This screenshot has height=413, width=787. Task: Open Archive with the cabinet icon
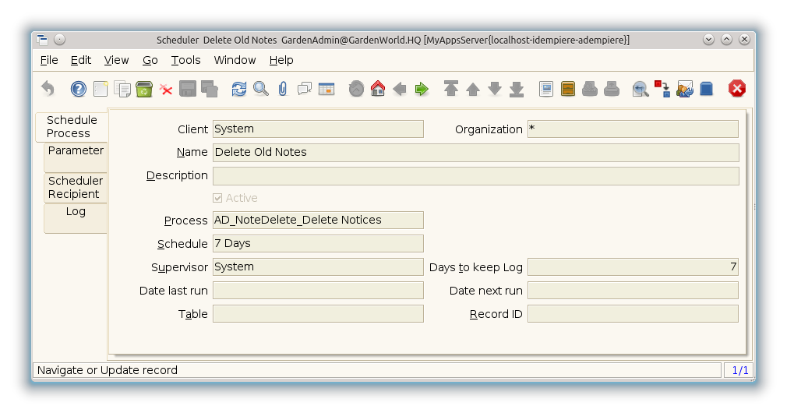tap(568, 89)
